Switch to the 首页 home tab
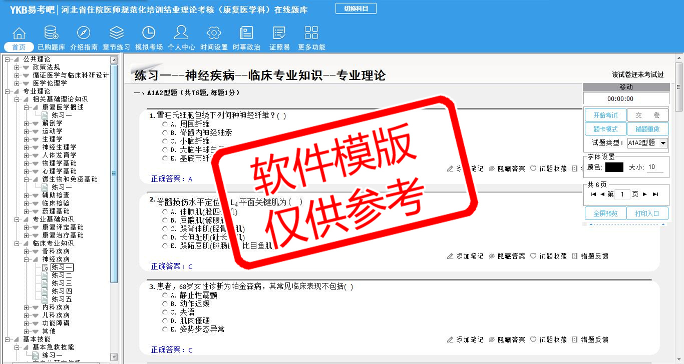Screen dimensions: 684x364 pos(19,47)
